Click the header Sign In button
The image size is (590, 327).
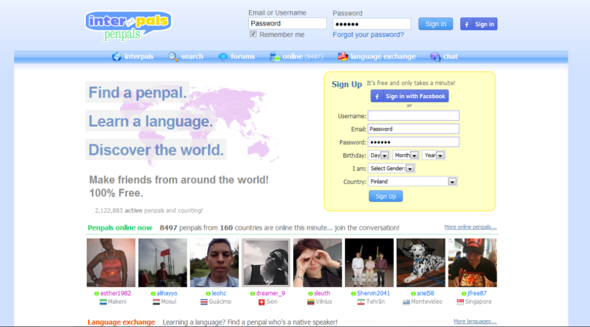[x=436, y=24]
